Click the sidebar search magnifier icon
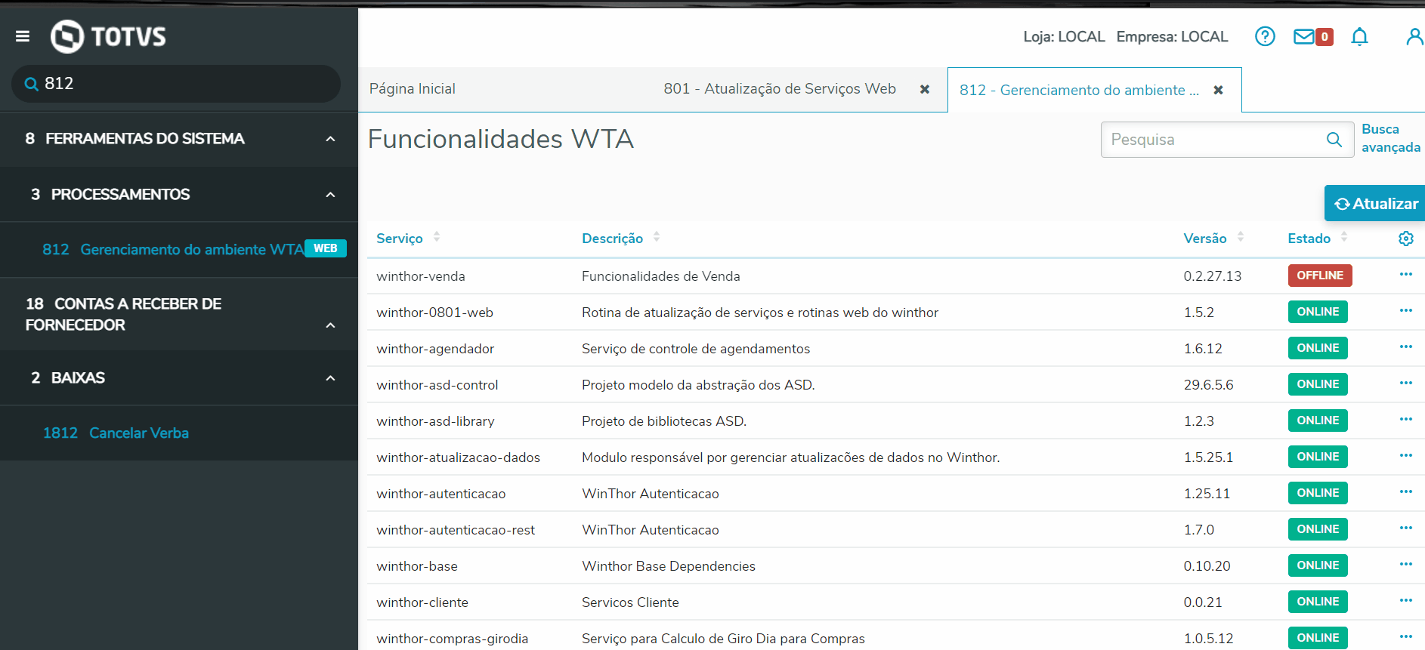1425x650 pixels. [x=31, y=84]
